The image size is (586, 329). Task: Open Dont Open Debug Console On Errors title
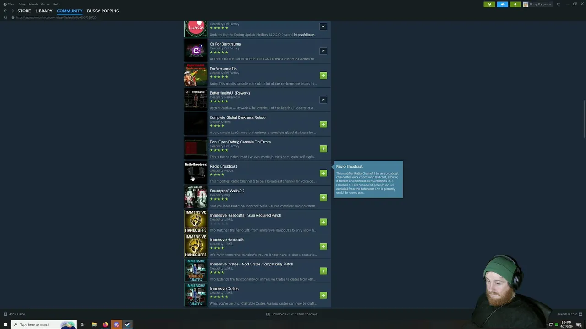[x=240, y=142]
